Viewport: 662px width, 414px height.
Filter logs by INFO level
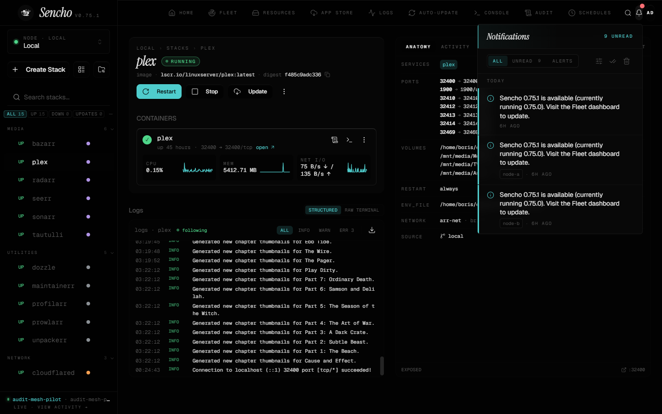tap(304, 230)
